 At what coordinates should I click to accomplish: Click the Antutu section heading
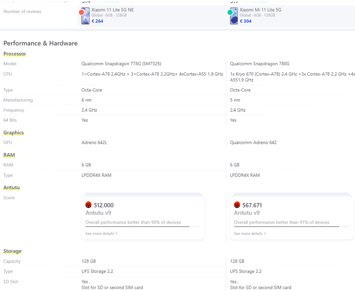click(x=12, y=188)
